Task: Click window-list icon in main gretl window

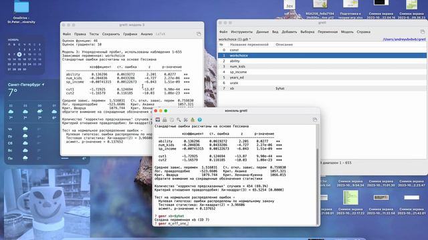Action: [x=422, y=32]
